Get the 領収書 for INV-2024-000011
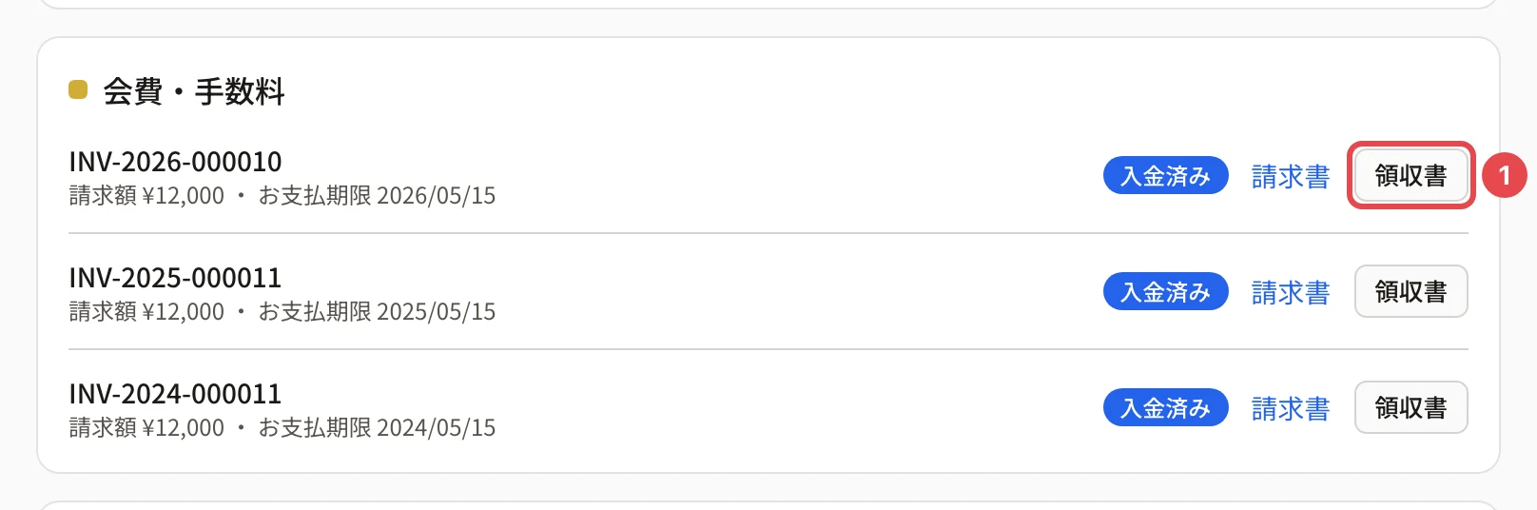 (1411, 407)
